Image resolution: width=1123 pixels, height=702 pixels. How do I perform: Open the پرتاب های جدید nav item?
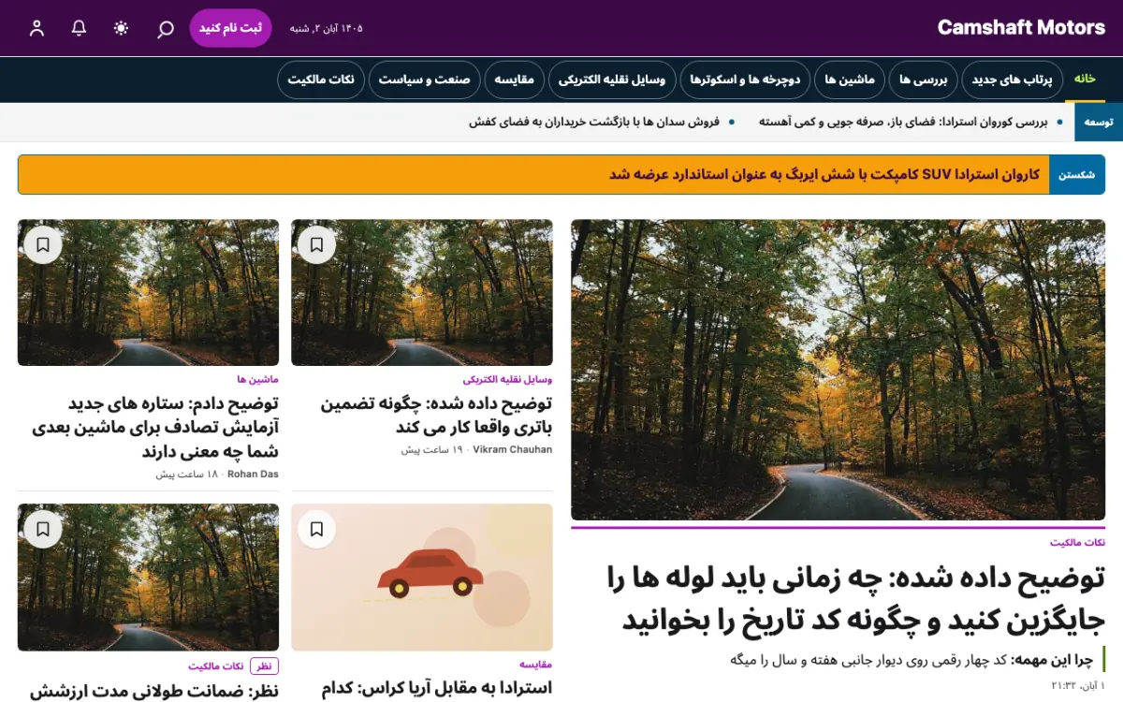[x=1012, y=80]
